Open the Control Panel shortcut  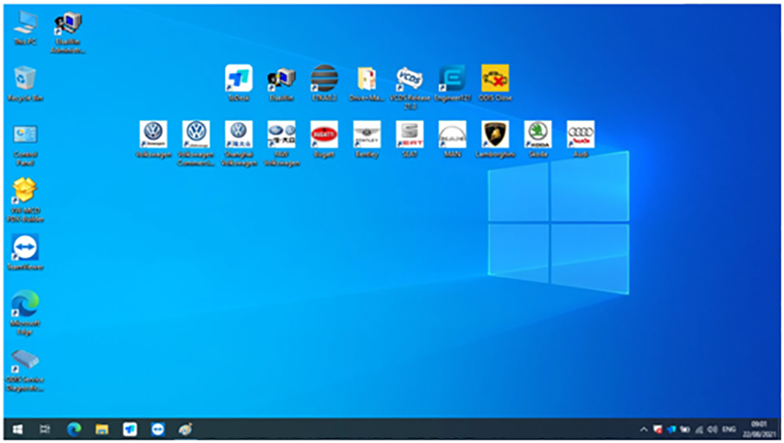point(25,144)
